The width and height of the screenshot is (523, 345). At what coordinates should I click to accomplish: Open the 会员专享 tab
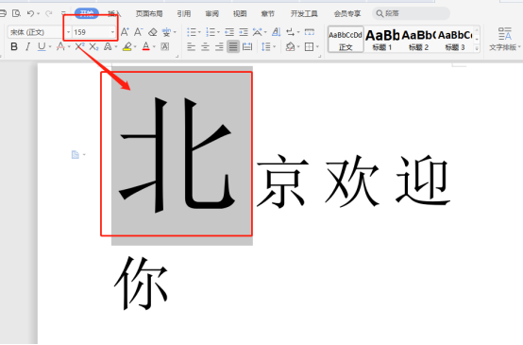point(347,13)
